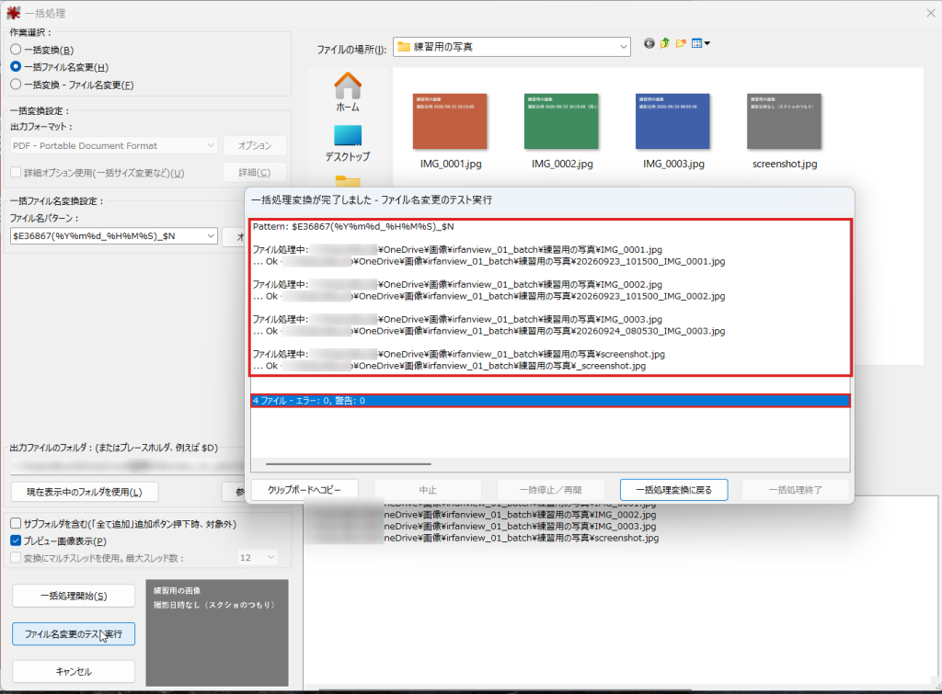Viewport: 942px width, 694px height.
Task: Click the キャンセル button
Action: [x=74, y=672]
